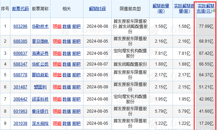The height and width of the screenshot is (130, 217).
Task: Click 明细 link in 复旦微电 row
Action: 57,41
